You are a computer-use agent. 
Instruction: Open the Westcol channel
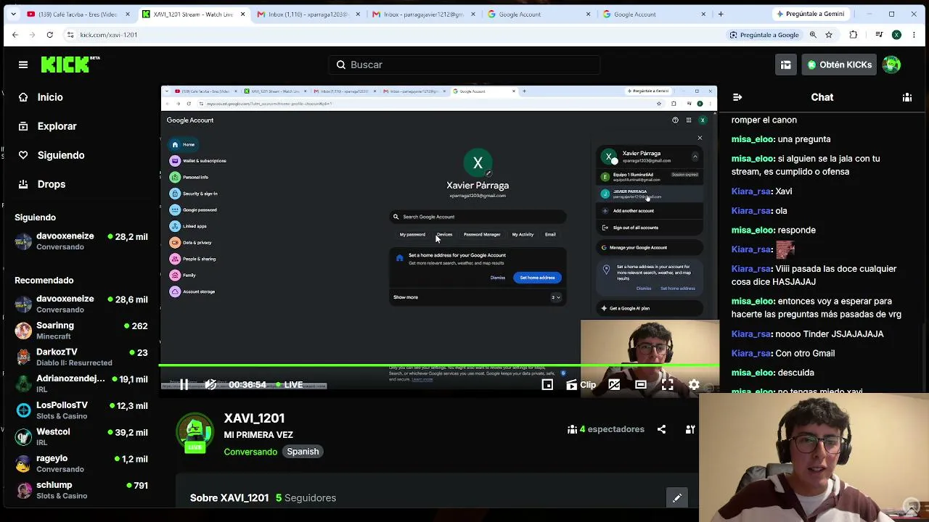click(81, 436)
